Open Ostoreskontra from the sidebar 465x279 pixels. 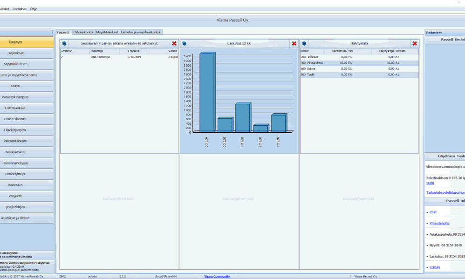pyautogui.click(x=27, y=119)
